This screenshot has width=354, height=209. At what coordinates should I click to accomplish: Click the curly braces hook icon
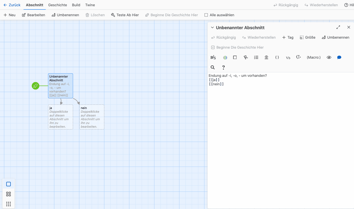click(277, 57)
